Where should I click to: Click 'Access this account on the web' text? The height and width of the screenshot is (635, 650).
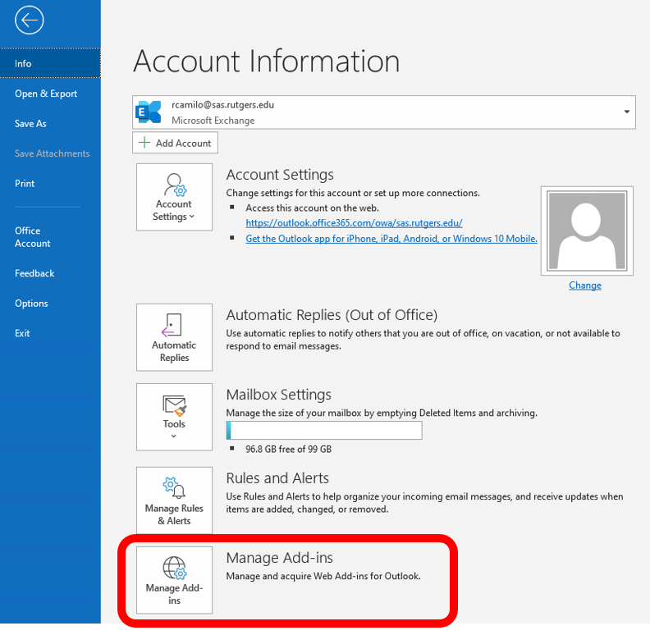tap(312, 208)
